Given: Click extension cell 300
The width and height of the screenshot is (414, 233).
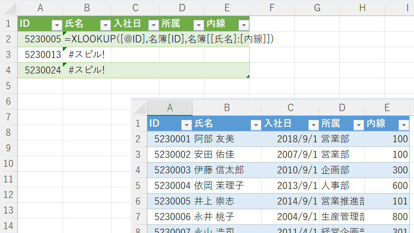Looking at the screenshot, I should [x=387, y=170].
